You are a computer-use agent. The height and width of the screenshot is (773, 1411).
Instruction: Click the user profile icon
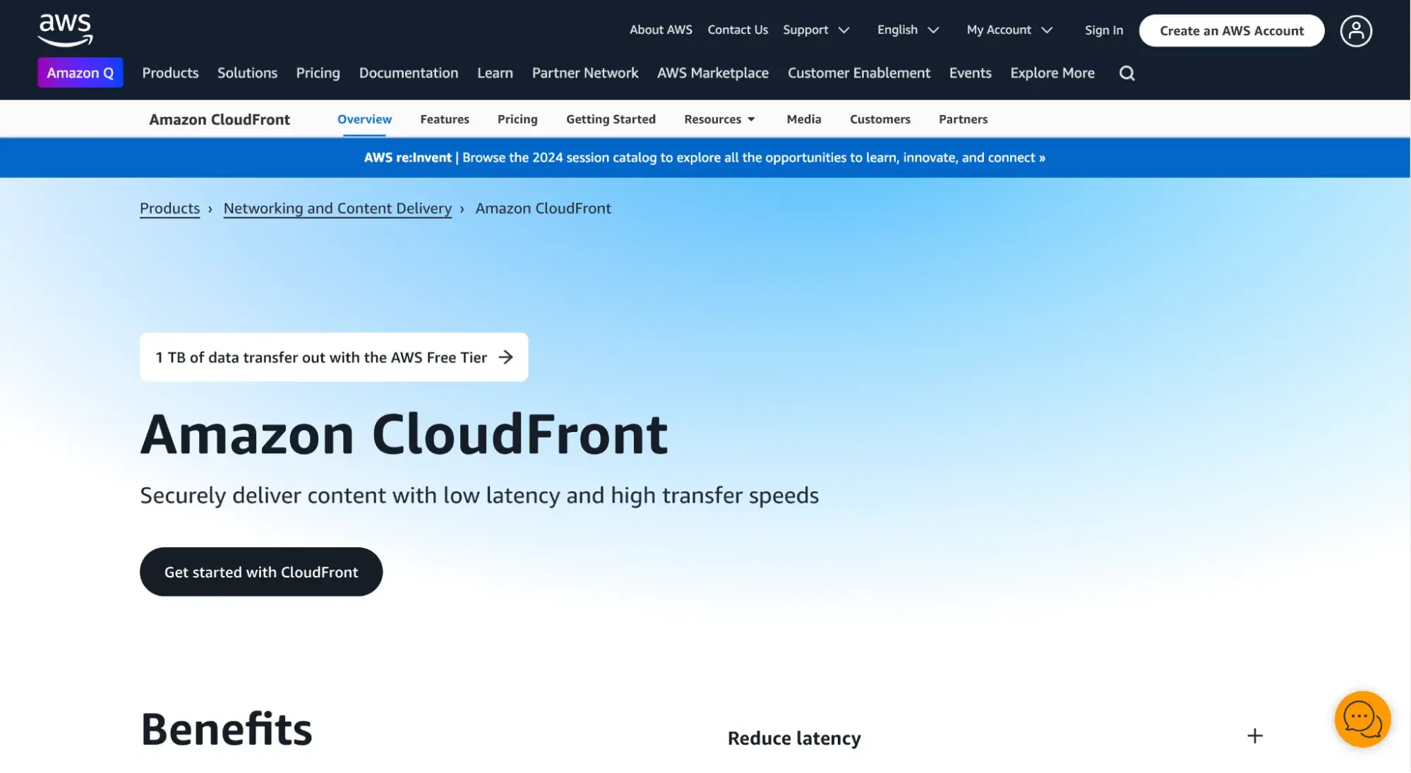[x=1355, y=30]
